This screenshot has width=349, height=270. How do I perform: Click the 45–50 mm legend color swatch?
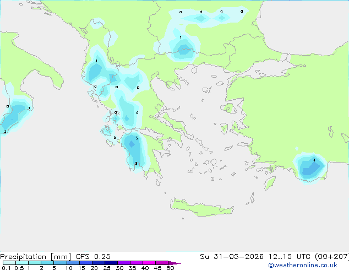[162, 263]
